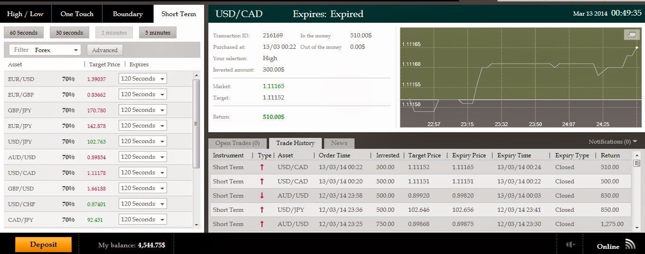Click the Online connection signal icon
Screen dimensions: 645x254
tap(630, 245)
